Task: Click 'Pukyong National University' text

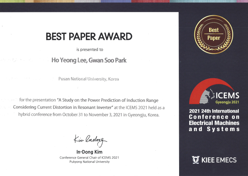Action: [89, 162]
